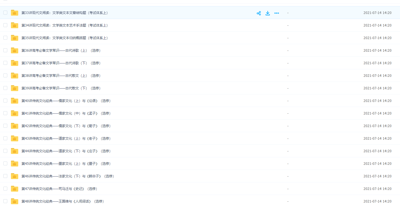Click the modified date on the 第39讲 row
This screenshot has height=207, width=400.
tap(377, 88)
